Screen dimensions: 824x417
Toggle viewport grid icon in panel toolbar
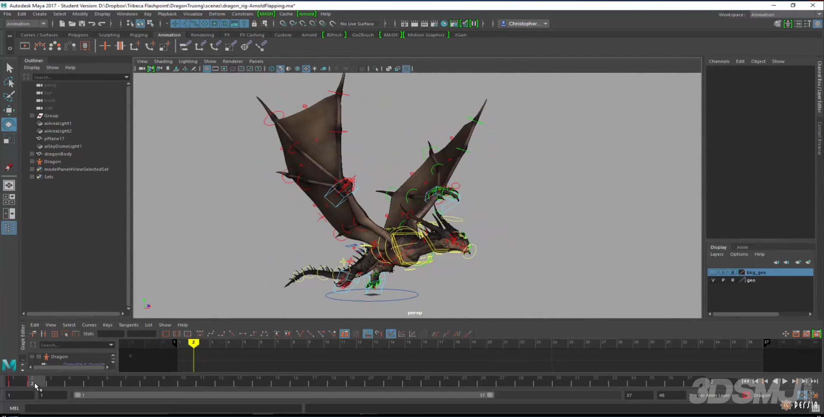pyautogui.click(x=207, y=69)
